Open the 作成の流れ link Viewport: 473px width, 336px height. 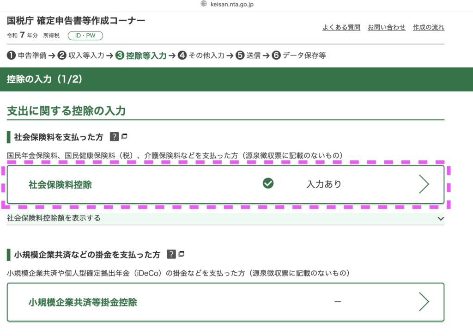pyautogui.click(x=429, y=27)
